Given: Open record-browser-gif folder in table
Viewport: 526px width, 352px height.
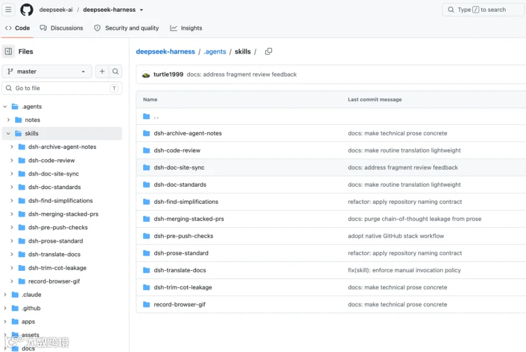Looking at the screenshot, I should [179, 305].
